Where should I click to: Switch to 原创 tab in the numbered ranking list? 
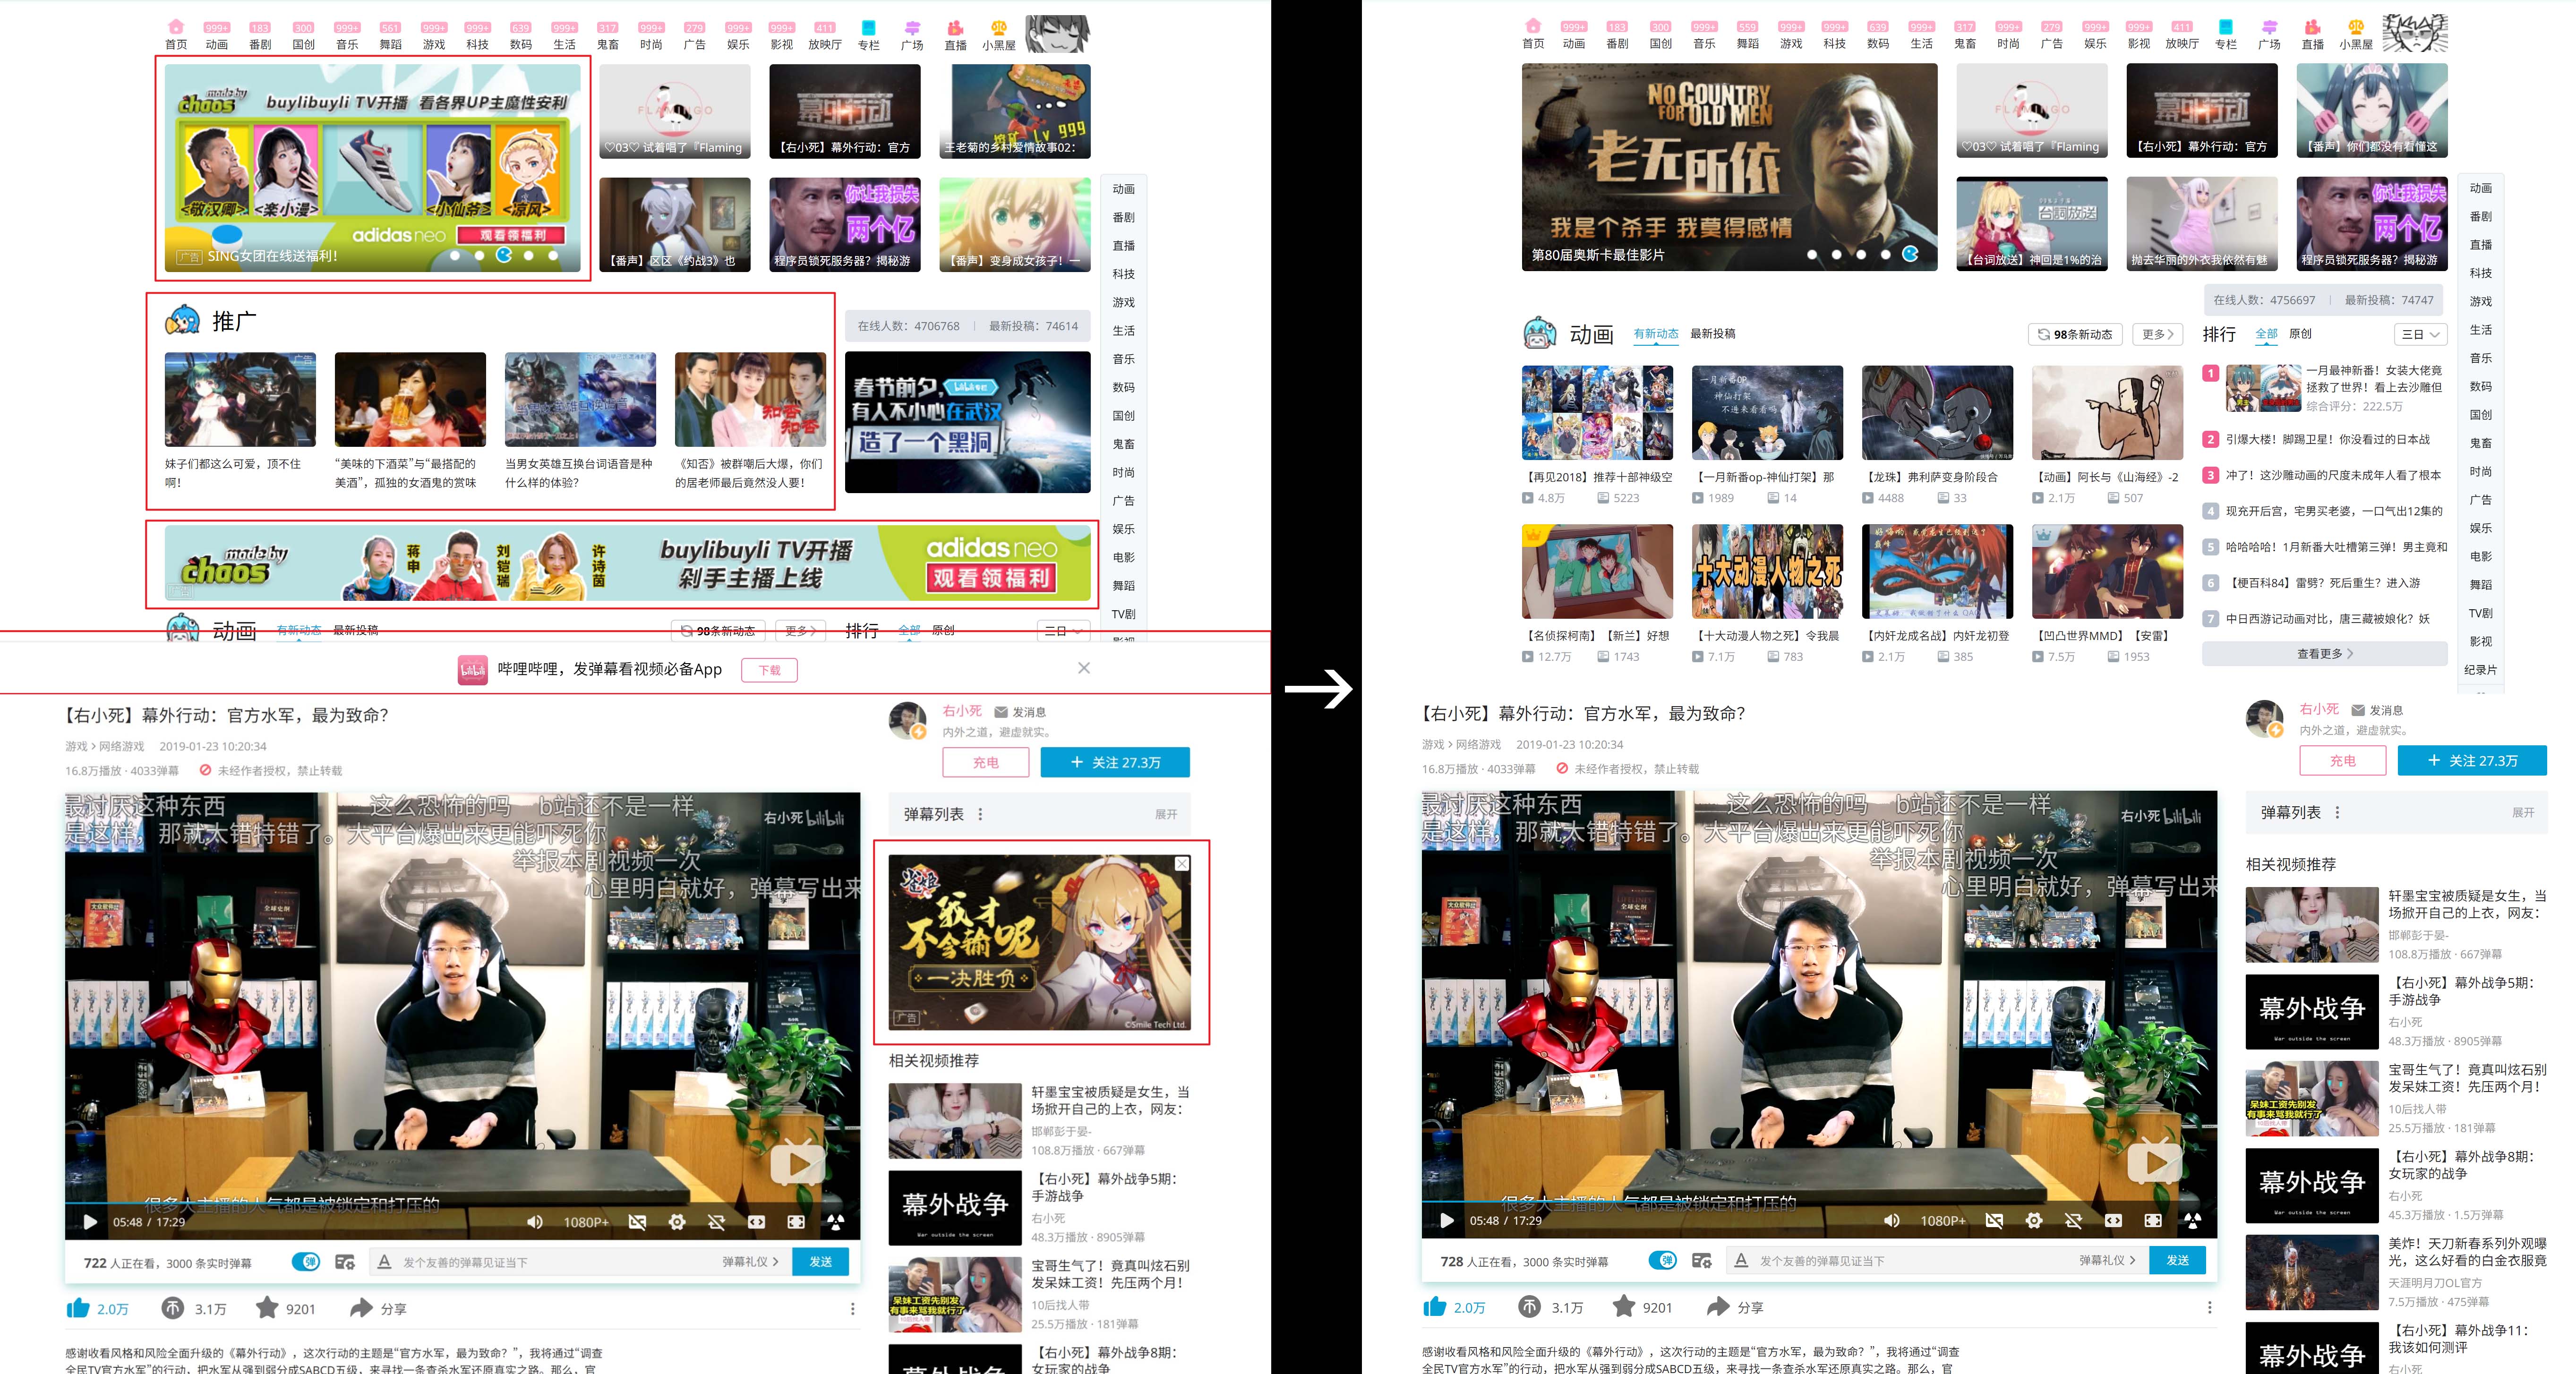[x=2300, y=334]
